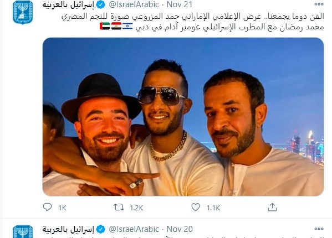Click the verified badge on the Nov 20 tweet
332x238 pixels.
[101, 229]
